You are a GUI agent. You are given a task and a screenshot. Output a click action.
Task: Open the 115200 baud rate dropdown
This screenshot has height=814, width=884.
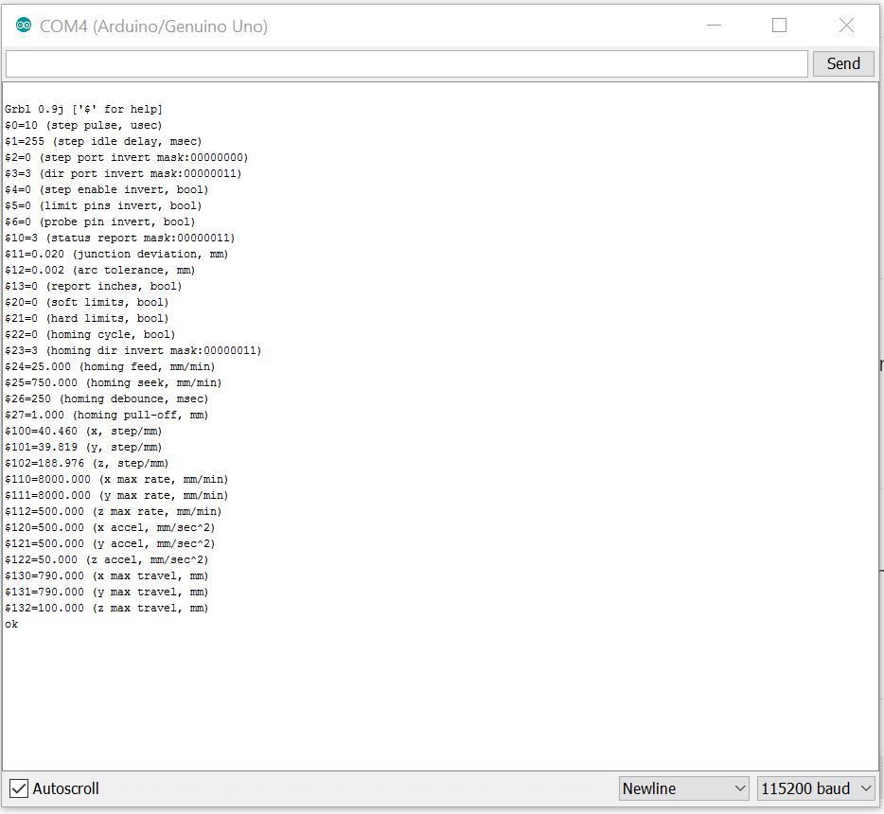click(x=817, y=788)
